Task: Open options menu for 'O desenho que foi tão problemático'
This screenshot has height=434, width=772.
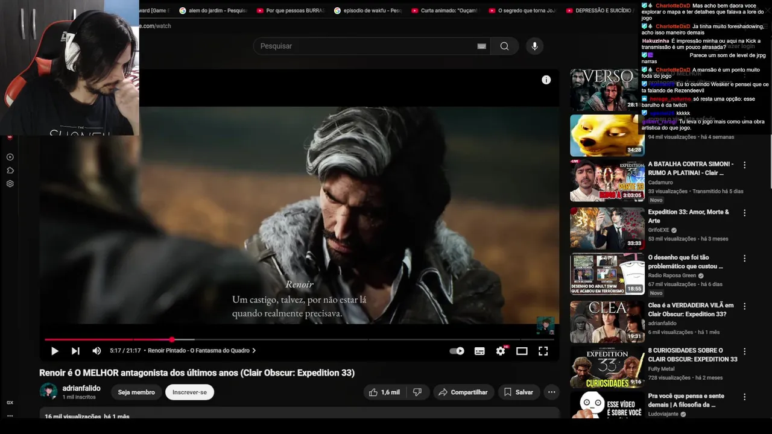Action: click(744, 259)
